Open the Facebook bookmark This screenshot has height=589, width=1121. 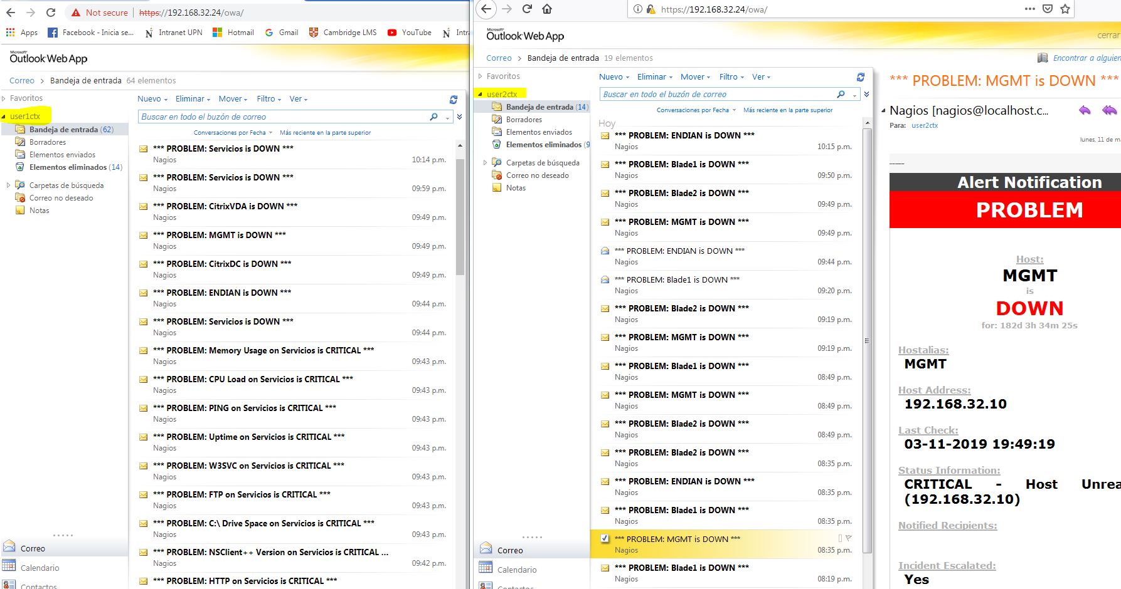[x=91, y=33]
